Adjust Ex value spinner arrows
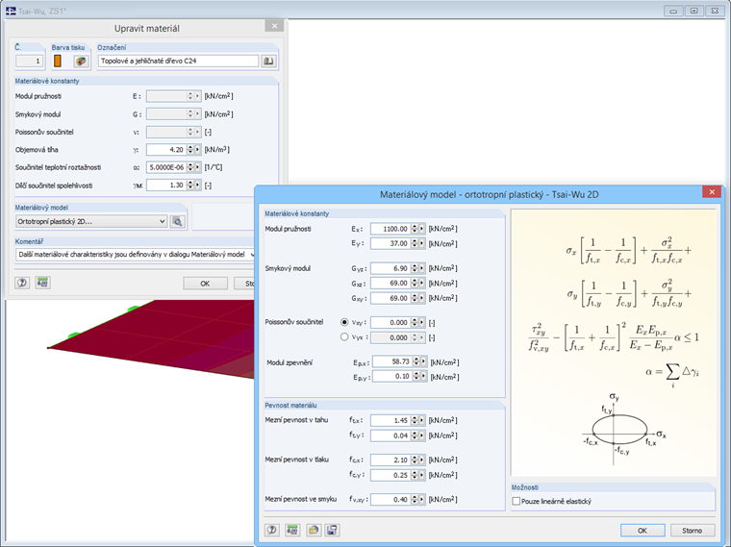Viewport: 731px width, 547px height. tap(415, 229)
